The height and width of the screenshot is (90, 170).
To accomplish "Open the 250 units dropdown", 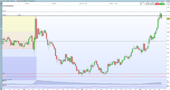I will coord(12,1).
